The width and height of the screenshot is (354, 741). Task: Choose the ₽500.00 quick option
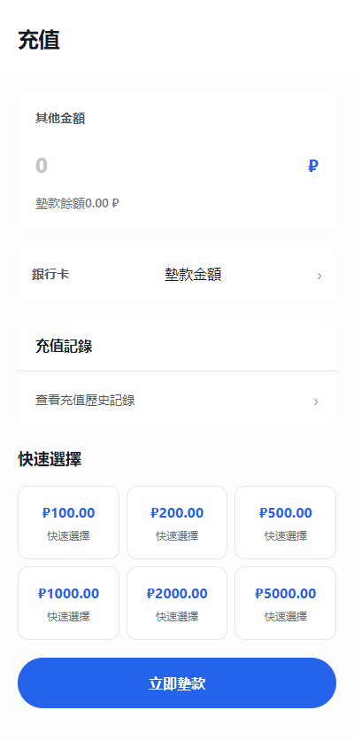click(286, 522)
